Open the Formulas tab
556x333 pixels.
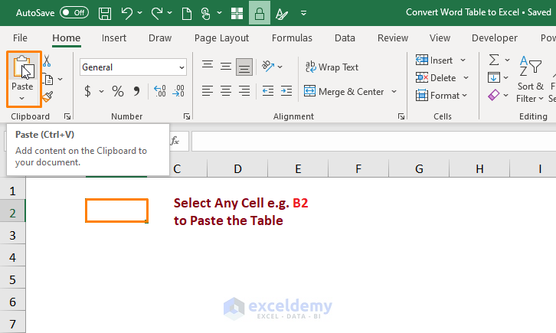292,38
